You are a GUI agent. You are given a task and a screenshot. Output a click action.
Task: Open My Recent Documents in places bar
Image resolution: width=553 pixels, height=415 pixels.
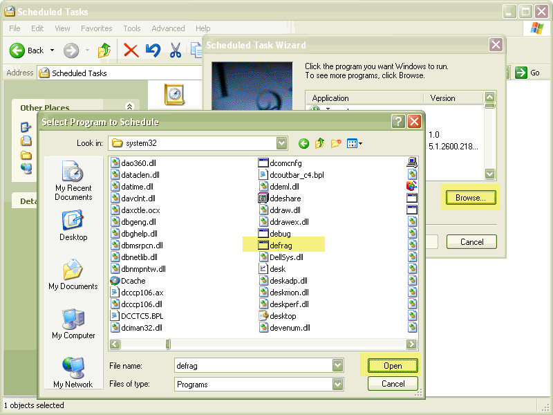click(x=73, y=181)
